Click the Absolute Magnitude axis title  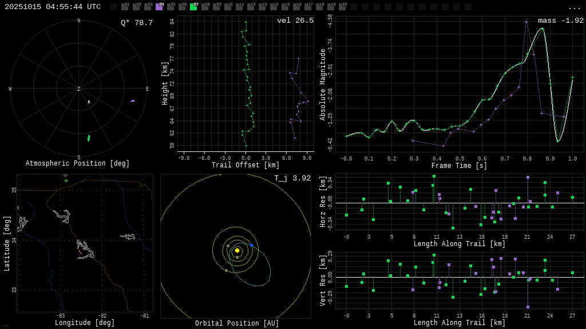point(323,85)
